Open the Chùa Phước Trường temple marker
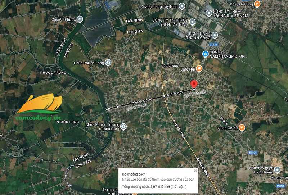Viewport: 288px width, 195px height. tap(123, 127)
